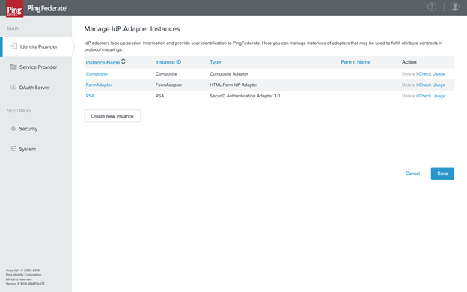Click the Cancel link
The height and width of the screenshot is (292, 467).
point(412,174)
